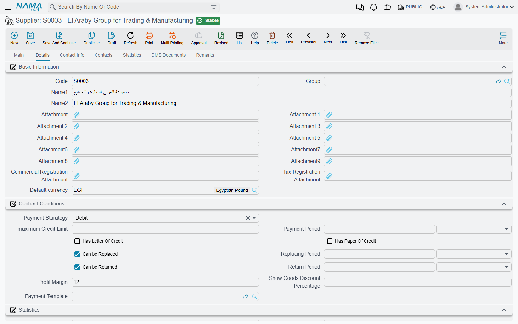
Task: Clear the Payment Strategy Debit value
Action: 248,218
